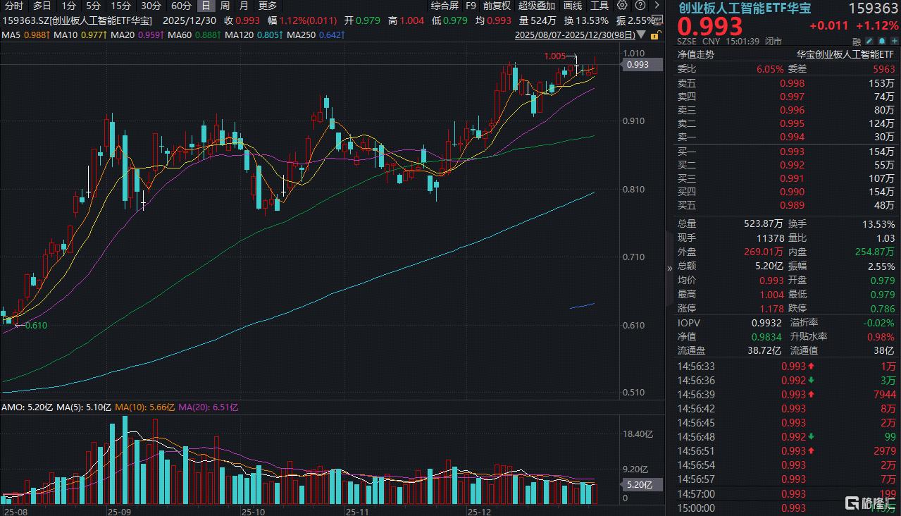
Task: Select the 日 daily tab
Action: pos(206,6)
